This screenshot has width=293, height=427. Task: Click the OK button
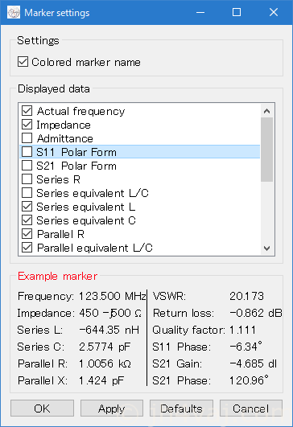click(42, 409)
